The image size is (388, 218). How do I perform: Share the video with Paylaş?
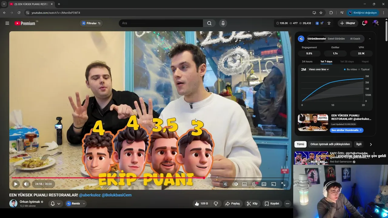pyautogui.click(x=232, y=203)
